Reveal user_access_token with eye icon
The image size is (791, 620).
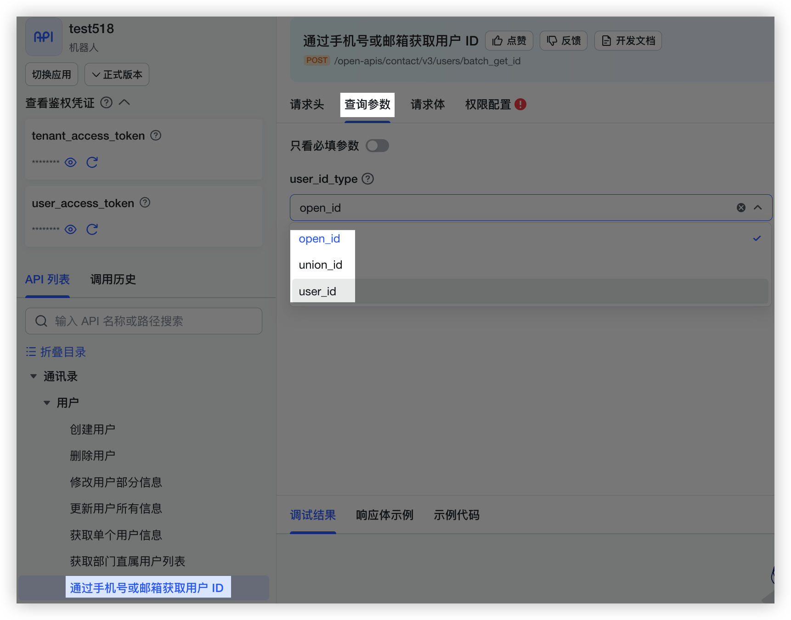pos(70,230)
